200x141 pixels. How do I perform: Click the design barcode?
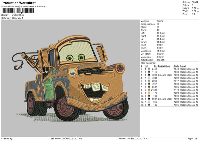(x=18, y=11)
